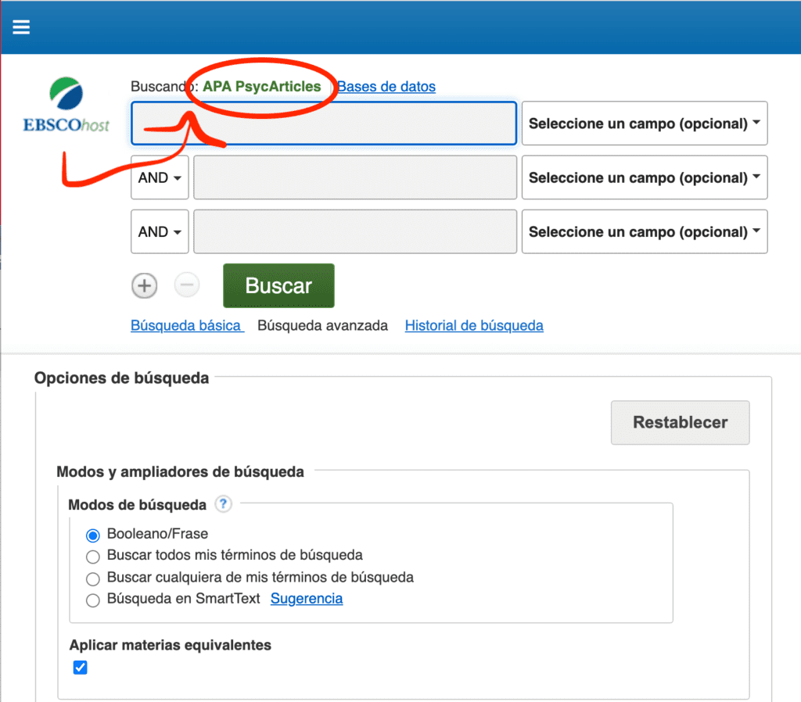Select Búsqueda en SmartText option
801x702 pixels.
coord(93,600)
